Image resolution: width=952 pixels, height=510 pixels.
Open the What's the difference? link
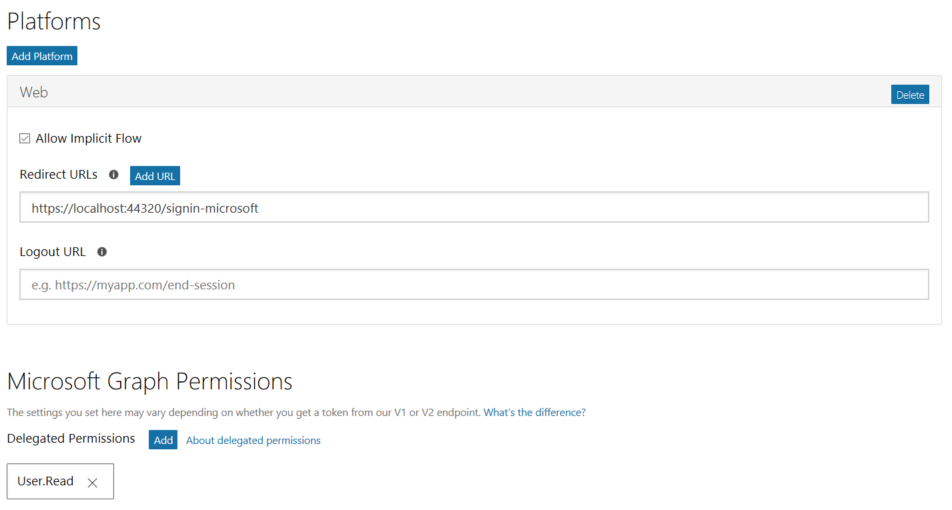point(534,413)
